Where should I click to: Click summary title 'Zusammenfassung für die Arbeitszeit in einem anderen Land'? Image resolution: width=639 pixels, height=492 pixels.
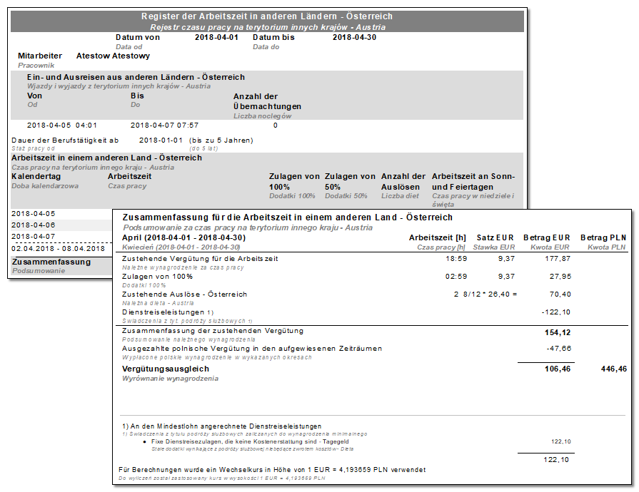[287, 217]
